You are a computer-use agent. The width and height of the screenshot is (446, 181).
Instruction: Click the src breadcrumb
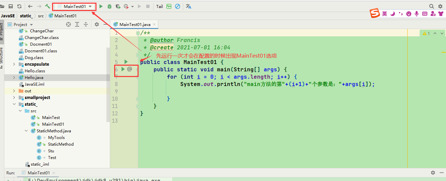[x=41, y=16]
